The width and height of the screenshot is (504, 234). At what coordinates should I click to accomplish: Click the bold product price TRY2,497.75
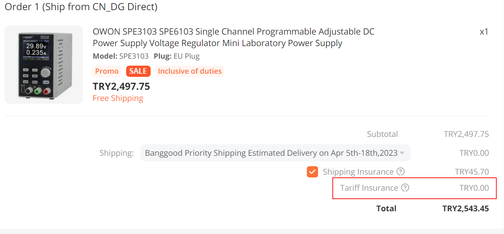[121, 86]
